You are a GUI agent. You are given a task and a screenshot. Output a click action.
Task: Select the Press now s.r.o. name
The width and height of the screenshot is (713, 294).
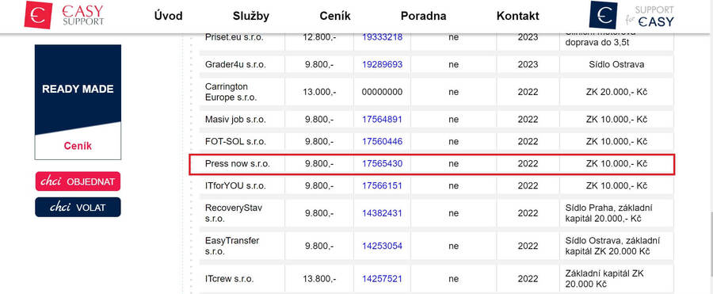tap(238, 163)
